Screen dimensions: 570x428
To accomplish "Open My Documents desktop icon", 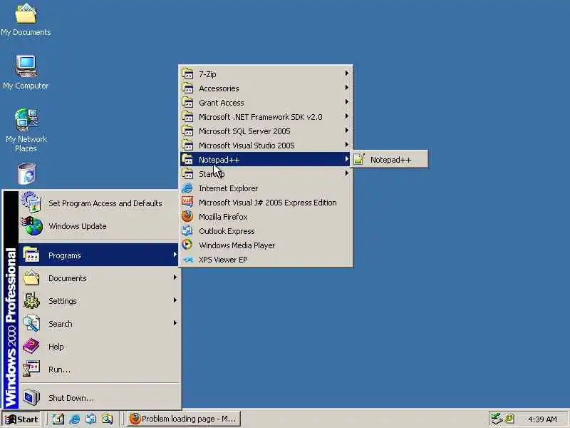I will [x=26, y=20].
